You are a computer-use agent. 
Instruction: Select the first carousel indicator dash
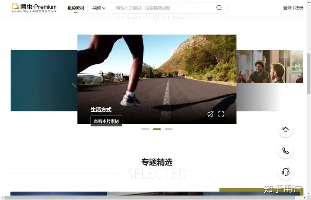[145, 129]
